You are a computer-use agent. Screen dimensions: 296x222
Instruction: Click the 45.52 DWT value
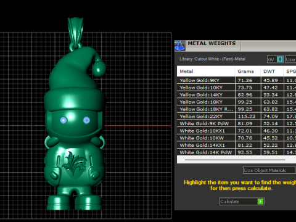[x=271, y=138]
